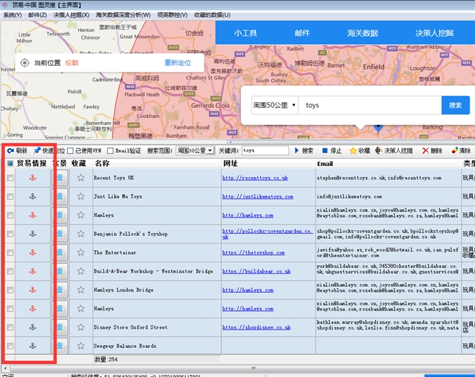
Task: Click the Email column header
Action: [x=325, y=163]
